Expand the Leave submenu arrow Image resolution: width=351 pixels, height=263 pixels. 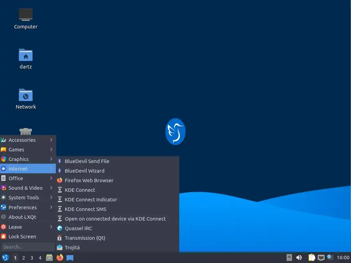click(x=51, y=227)
